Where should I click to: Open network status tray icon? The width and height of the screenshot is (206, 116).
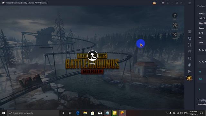click(x=178, y=113)
